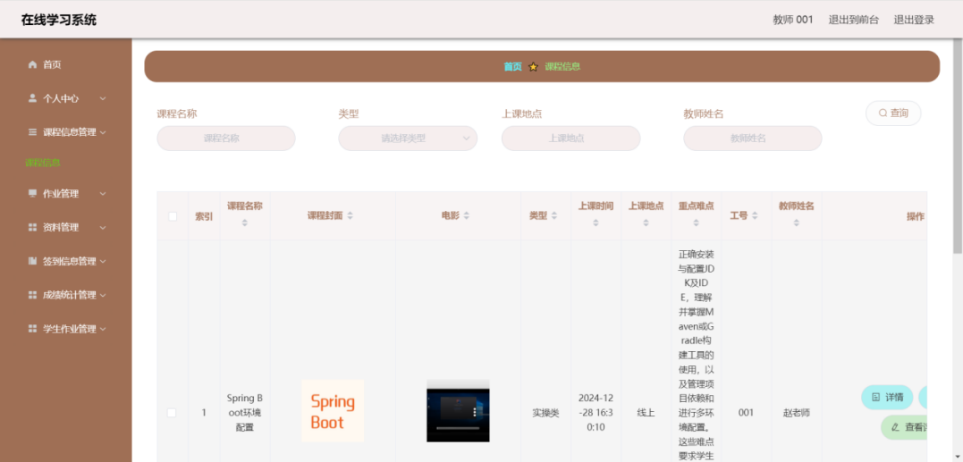Click the 线上 location cell
Screen dimensions: 963x462
pos(646,413)
